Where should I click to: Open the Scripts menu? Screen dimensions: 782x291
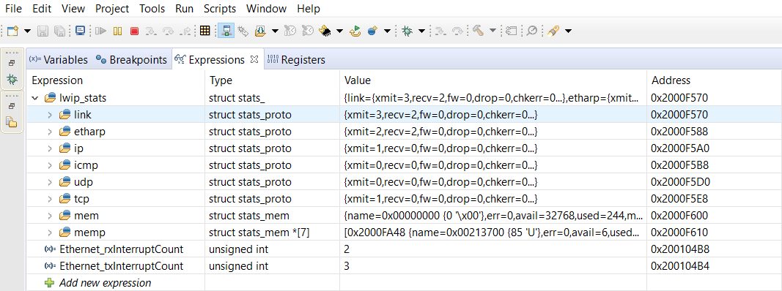(x=219, y=9)
